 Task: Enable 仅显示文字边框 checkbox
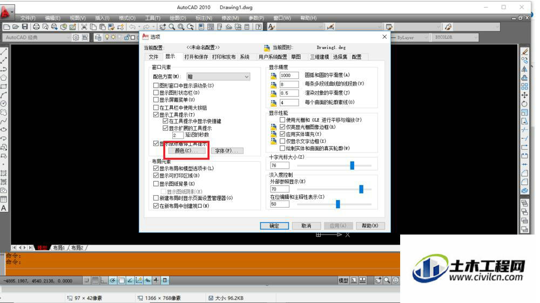tap(282, 141)
